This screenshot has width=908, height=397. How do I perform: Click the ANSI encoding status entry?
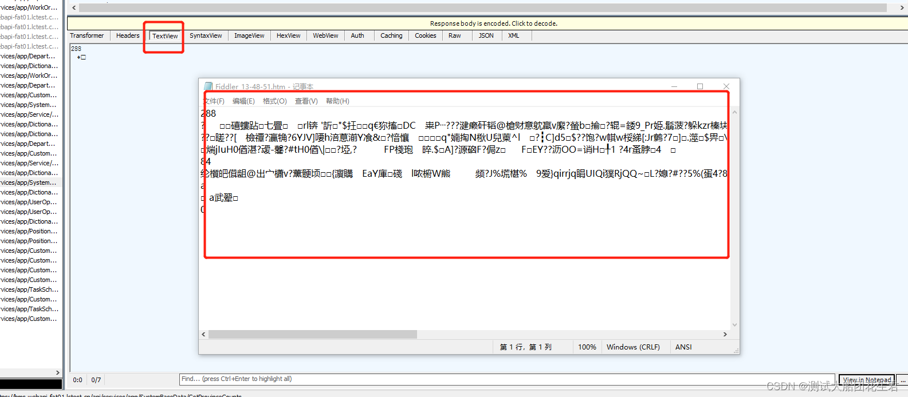pyautogui.click(x=683, y=347)
